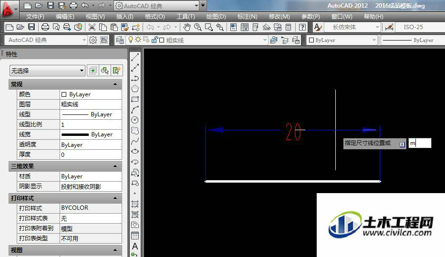Click the dynamic prompt options arrow
This screenshot has width=445, height=257.
pos(402,144)
